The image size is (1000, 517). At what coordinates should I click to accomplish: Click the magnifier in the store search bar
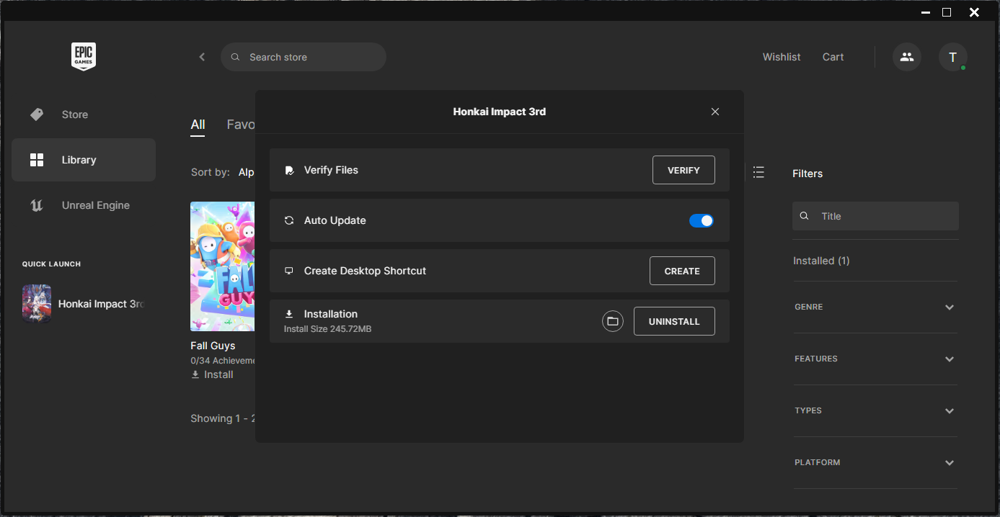point(235,57)
